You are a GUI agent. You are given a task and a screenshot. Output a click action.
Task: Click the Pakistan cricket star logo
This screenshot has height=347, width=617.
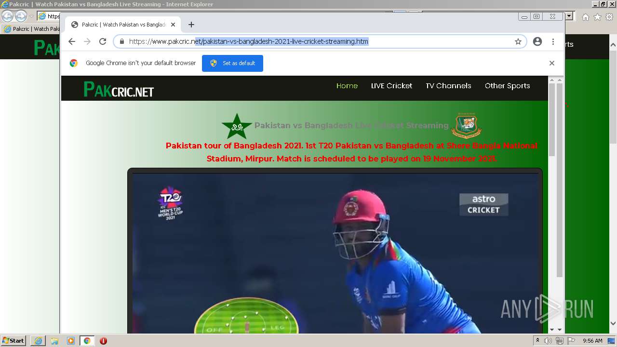click(237, 126)
